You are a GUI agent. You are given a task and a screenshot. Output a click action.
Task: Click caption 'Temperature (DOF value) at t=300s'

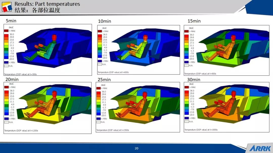point(20,74)
